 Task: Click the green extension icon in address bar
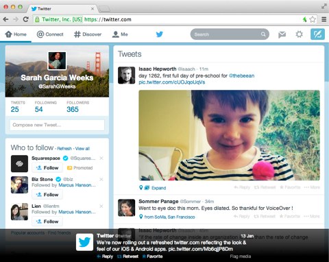pyautogui.click(x=304, y=19)
